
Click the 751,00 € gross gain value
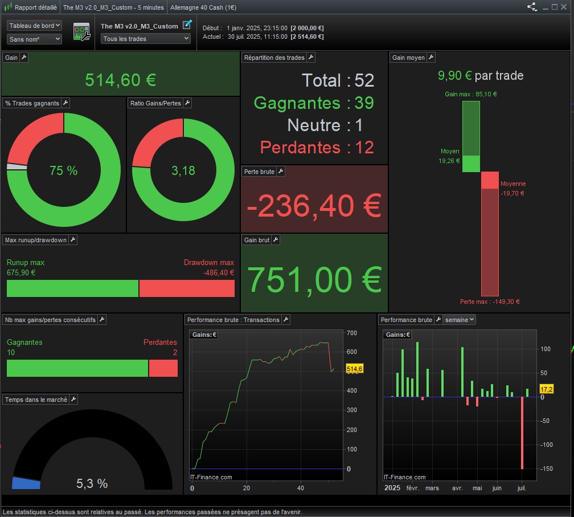[314, 280]
